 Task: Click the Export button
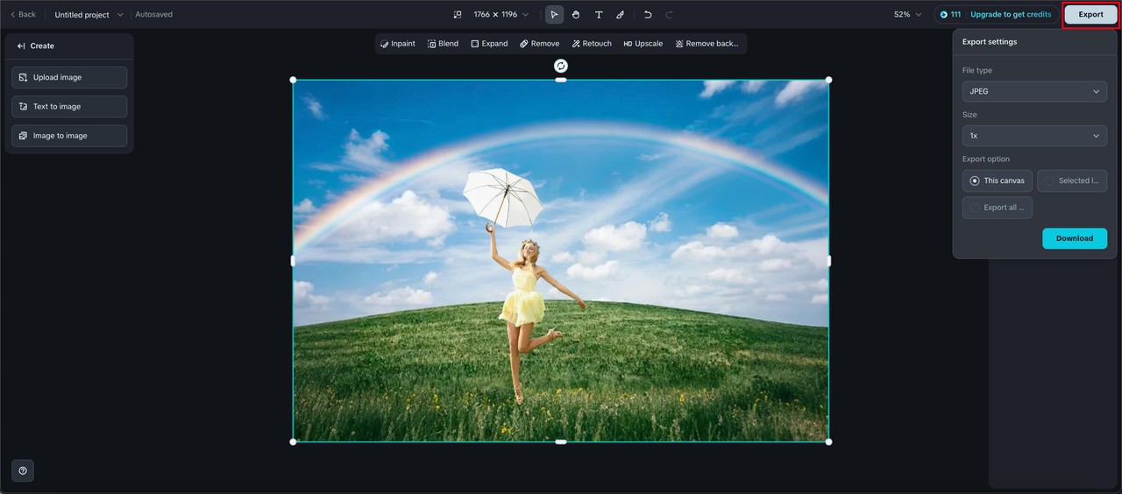tap(1090, 15)
